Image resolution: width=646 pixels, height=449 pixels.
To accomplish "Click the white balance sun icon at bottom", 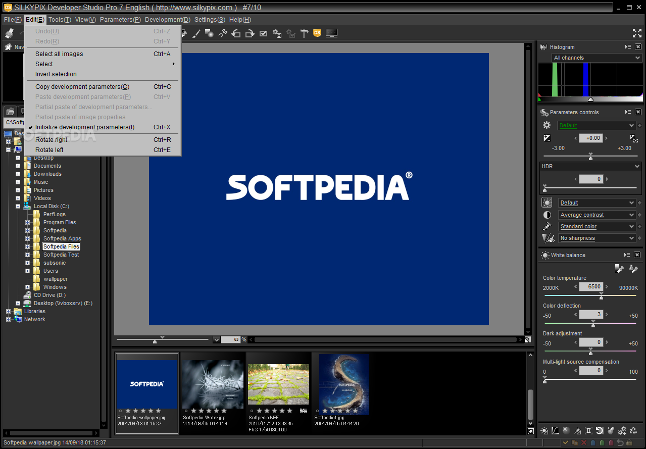I will (544, 431).
